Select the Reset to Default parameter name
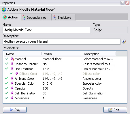Screen dimensions: 130x114 26,64
